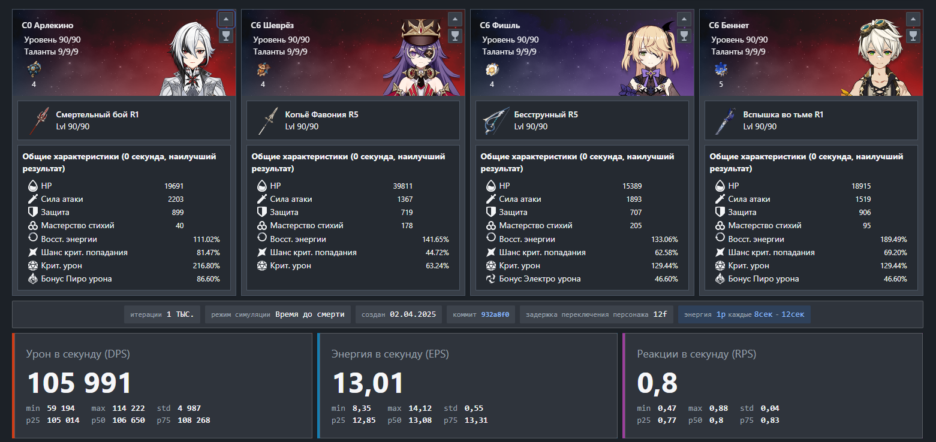Image resolution: width=936 pixels, height=442 pixels.
Task: Click the trophy icon on Фишль card
Action: tap(684, 36)
